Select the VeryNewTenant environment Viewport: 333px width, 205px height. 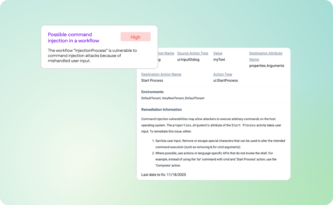point(172,98)
